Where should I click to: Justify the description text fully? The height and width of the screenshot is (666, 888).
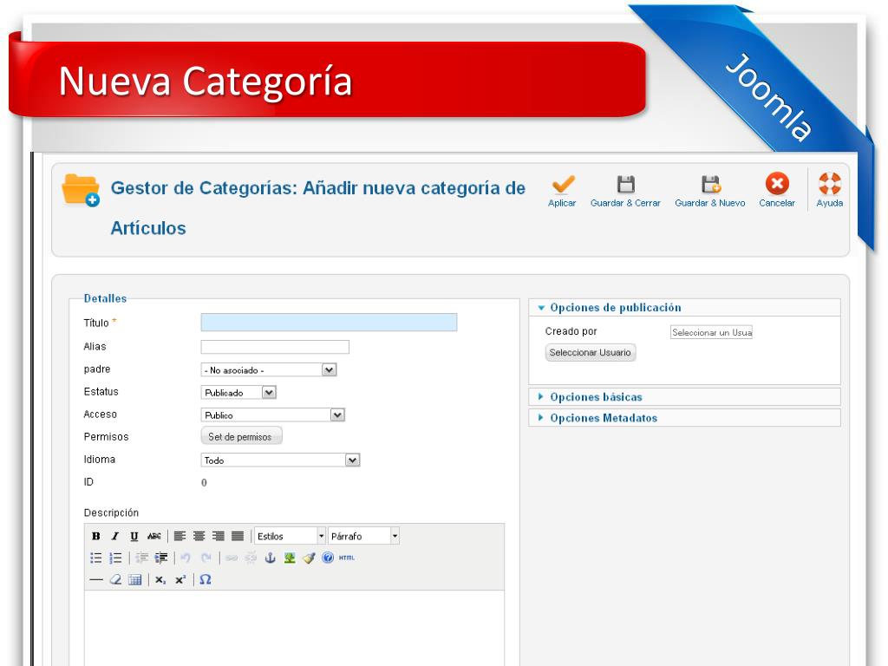coord(238,536)
